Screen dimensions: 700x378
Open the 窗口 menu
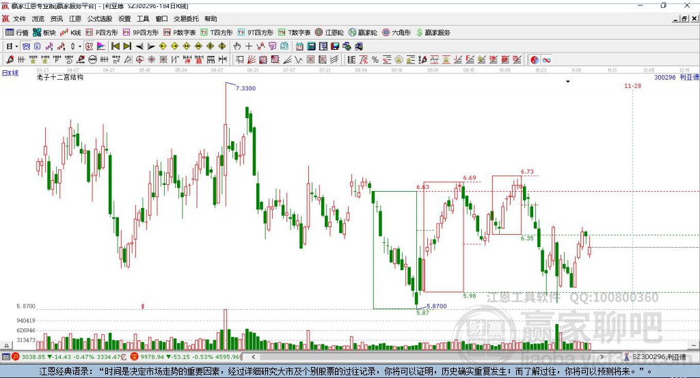pos(161,18)
